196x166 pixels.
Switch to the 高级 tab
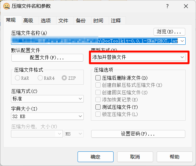point(28,20)
